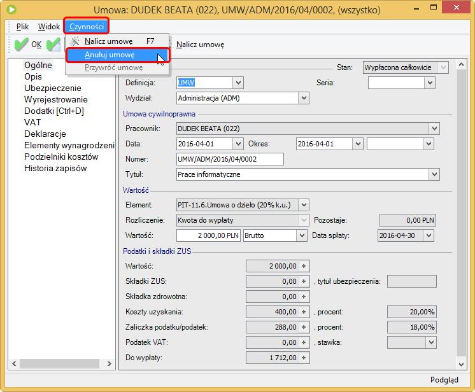Click the side list horizontal scrollbar thumb

pyautogui.click(x=59, y=363)
